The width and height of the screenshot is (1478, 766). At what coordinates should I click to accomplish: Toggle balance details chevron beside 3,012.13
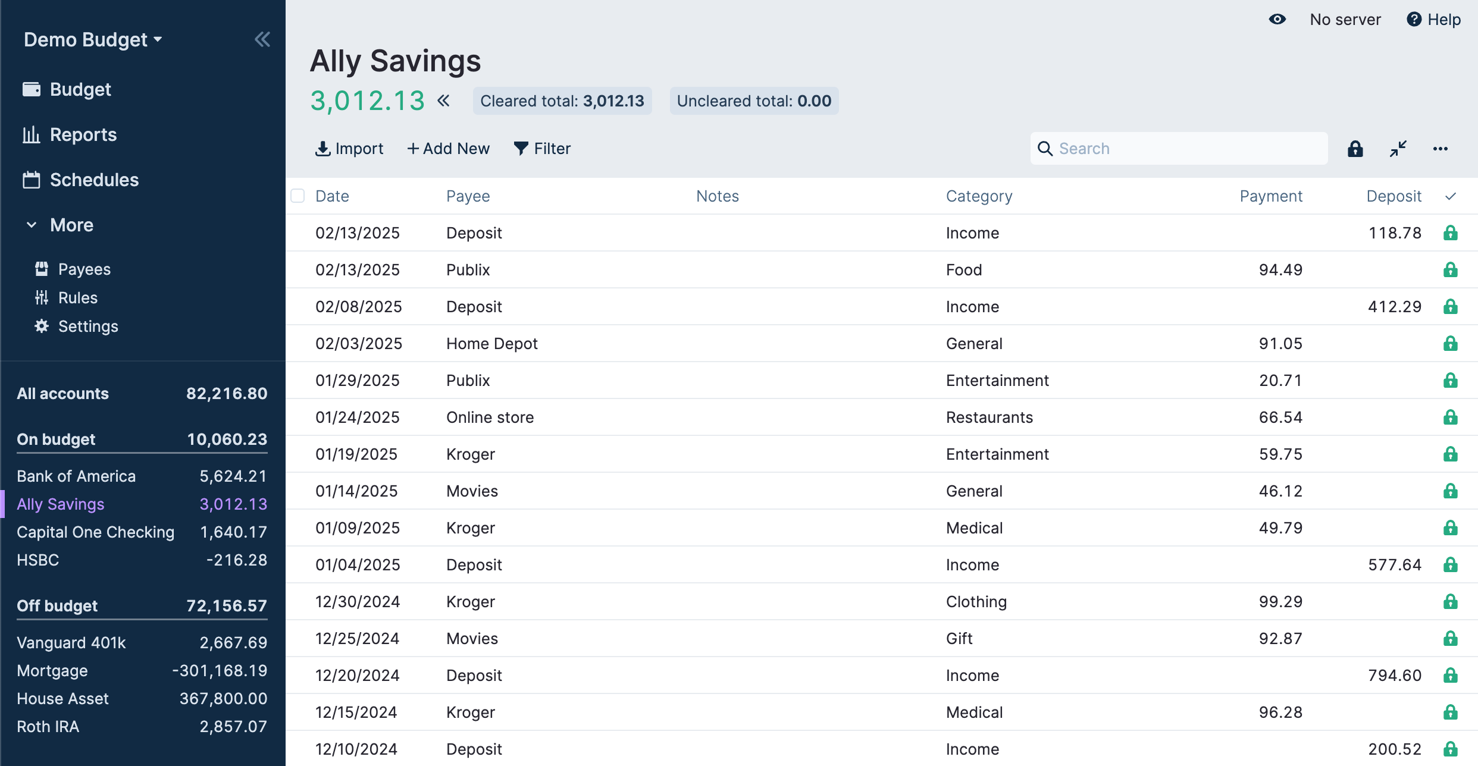click(443, 101)
